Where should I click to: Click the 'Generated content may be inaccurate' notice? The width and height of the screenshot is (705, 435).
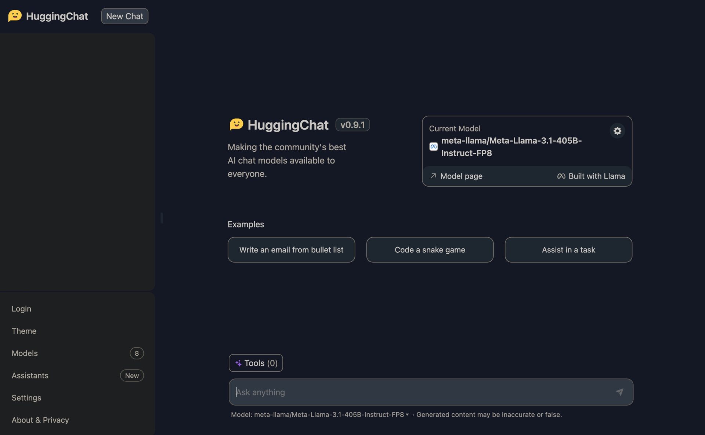coord(489,414)
